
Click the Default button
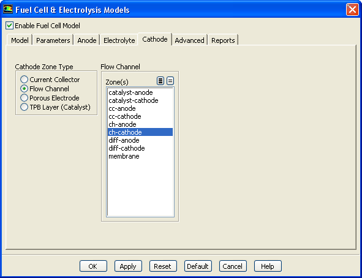(x=198, y=266)
